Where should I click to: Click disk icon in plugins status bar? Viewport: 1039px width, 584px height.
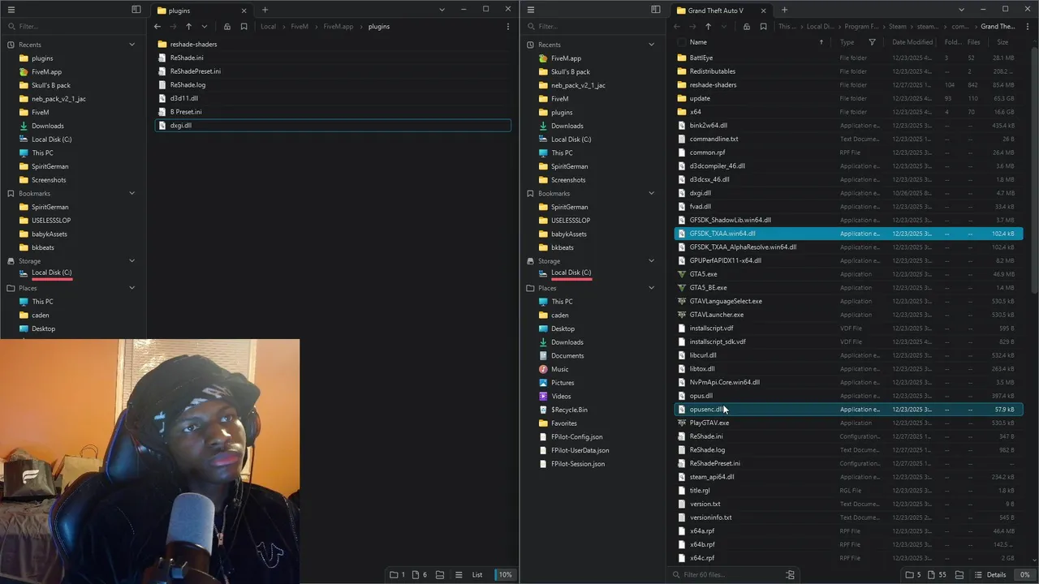440,575
